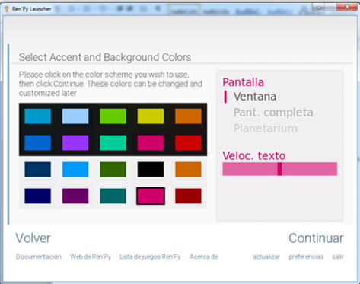Go back with the Volver button

pyautogui.click(x=33, y=238)
